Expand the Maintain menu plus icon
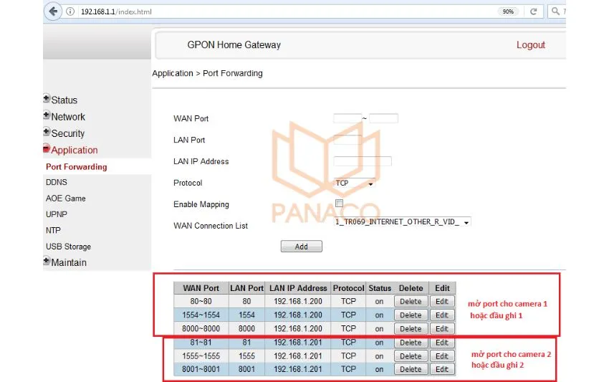 [x=47, y=261]
